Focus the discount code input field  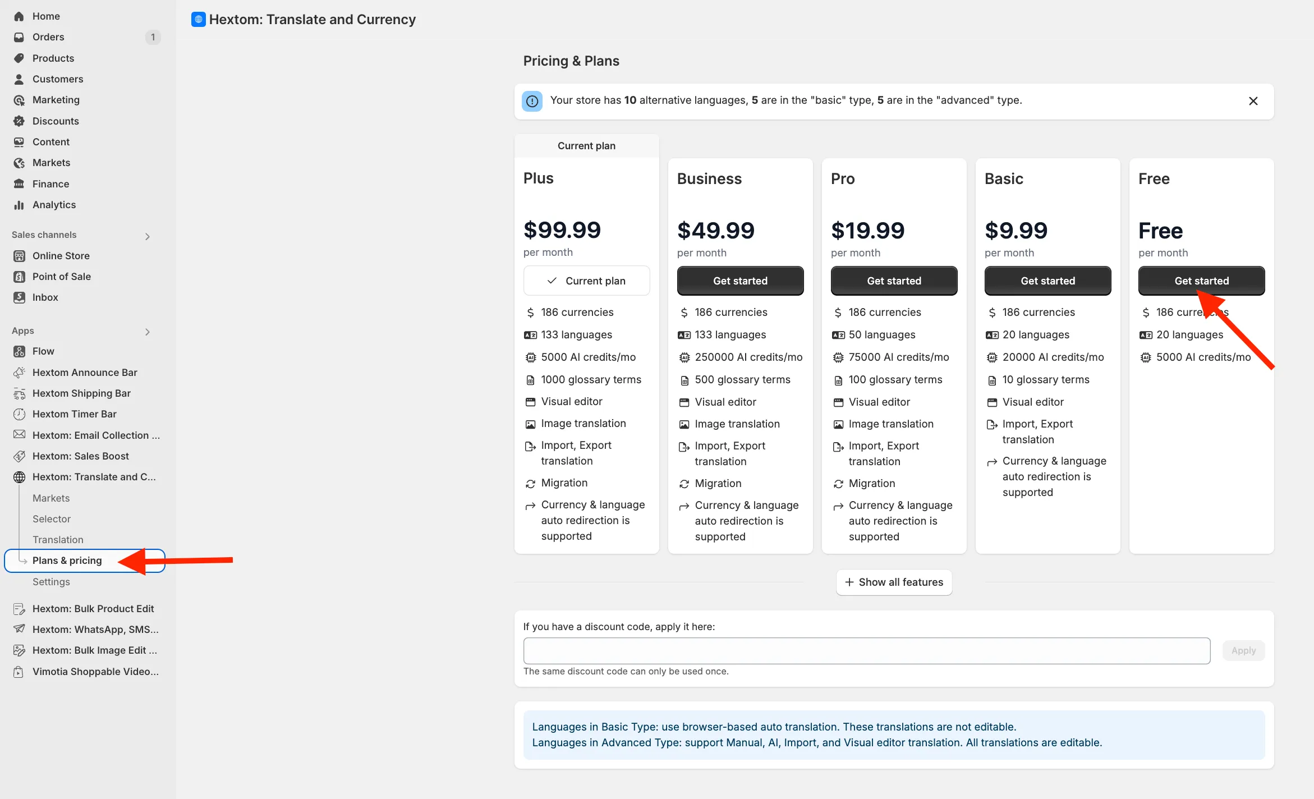click(x=866, y=651)
